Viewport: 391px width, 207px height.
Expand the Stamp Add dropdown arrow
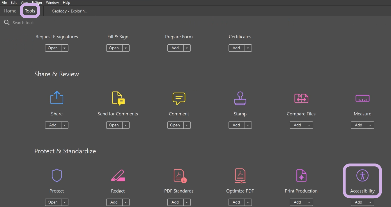(x=248, y=125)
